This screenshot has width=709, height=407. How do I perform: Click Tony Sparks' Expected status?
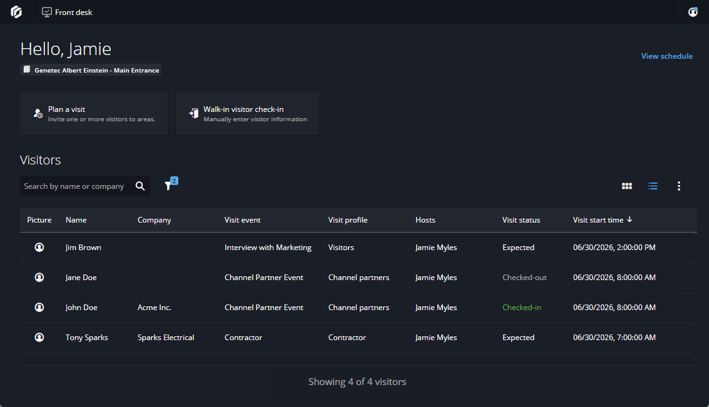[518, 338]
